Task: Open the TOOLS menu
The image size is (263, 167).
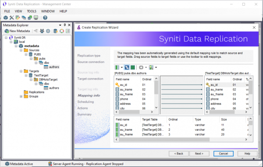Action: tap(32, 11)
